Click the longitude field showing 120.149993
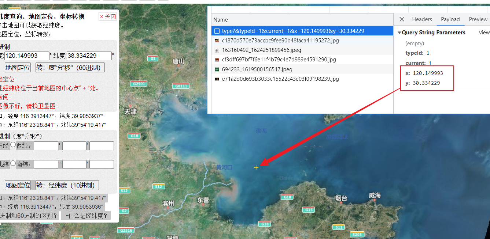Viewport: 490px width, 239px height. [x=27, y=56]
